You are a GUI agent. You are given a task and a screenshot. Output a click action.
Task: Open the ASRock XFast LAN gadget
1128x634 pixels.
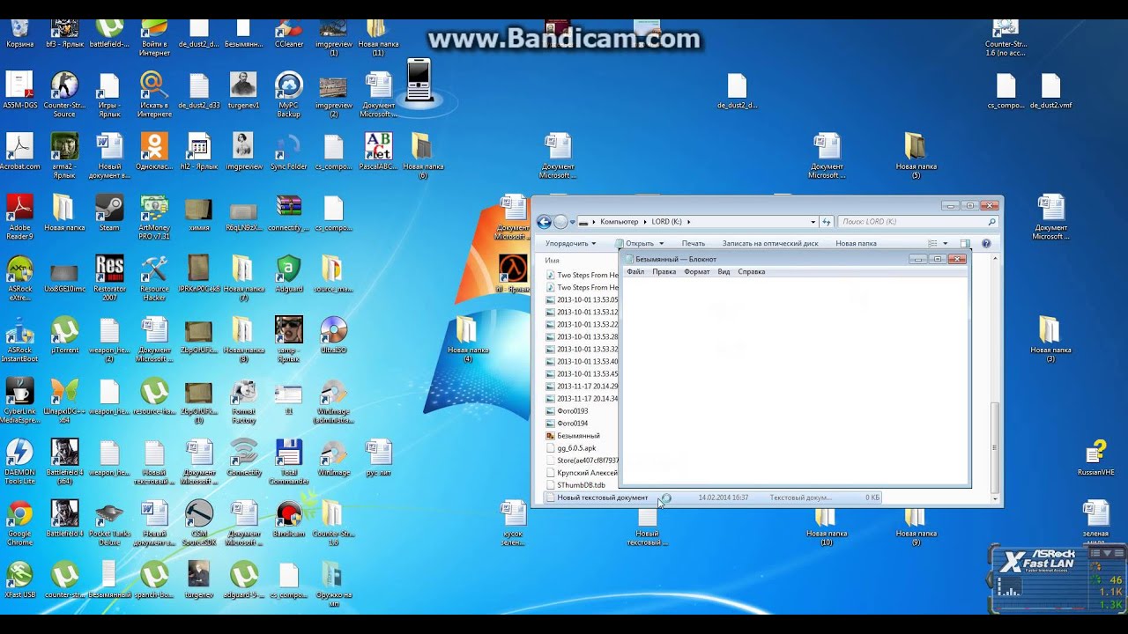1058,578
